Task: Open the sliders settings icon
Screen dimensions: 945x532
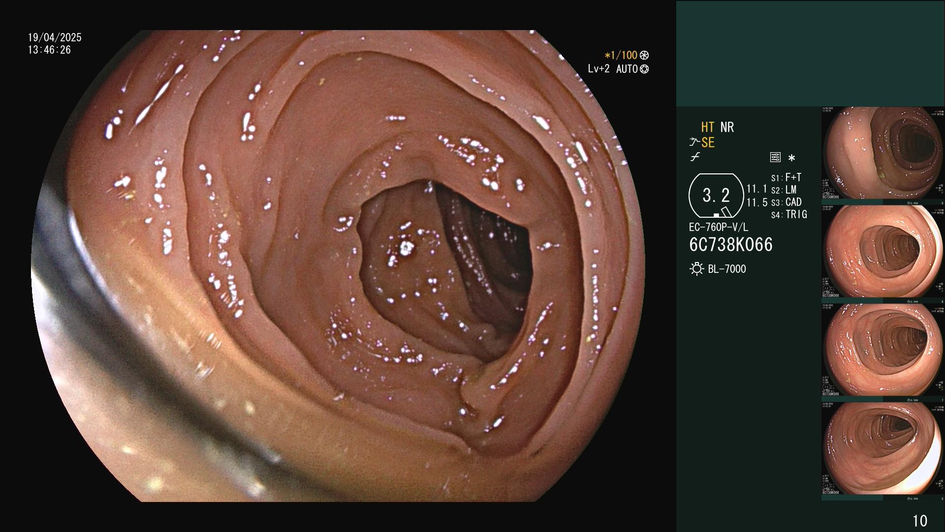Action: coord(775,158)
